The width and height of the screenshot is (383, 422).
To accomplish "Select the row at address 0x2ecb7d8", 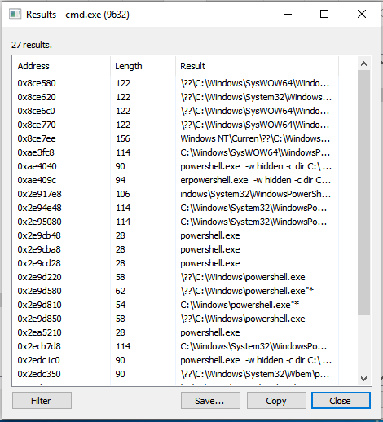I will pos(175,346).
